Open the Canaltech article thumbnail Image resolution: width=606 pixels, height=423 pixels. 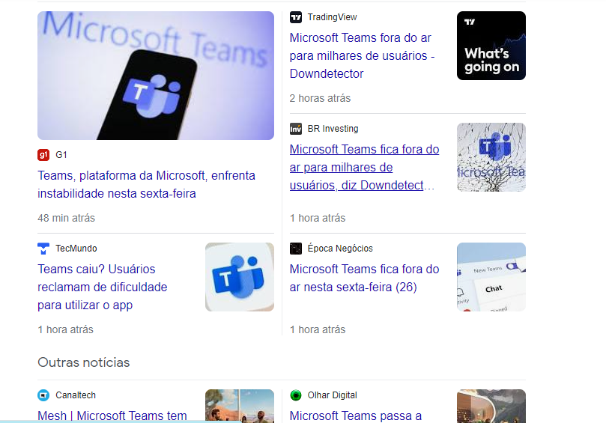(x=240, y=406)
